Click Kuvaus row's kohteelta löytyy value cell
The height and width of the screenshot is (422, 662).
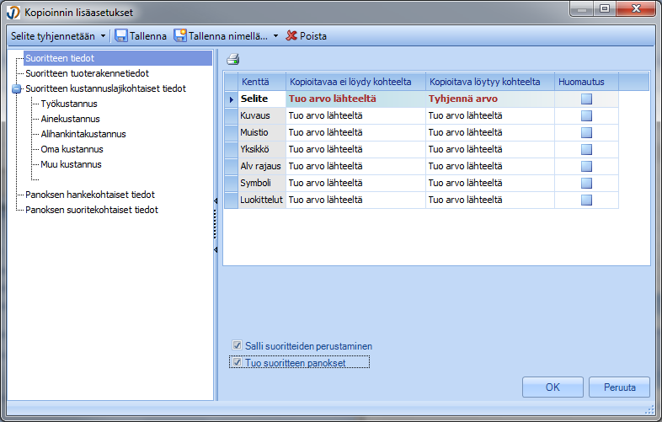pos(490,115)
